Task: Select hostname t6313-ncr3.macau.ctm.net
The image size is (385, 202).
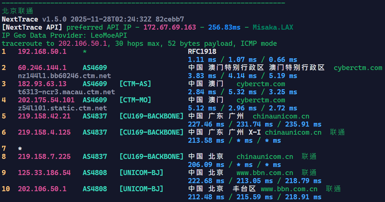Action: tap(66, 92)
